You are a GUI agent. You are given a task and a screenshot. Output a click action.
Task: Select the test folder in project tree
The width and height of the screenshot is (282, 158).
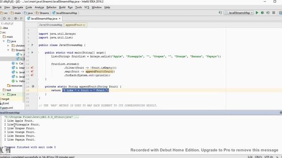[x=7, y=90]
